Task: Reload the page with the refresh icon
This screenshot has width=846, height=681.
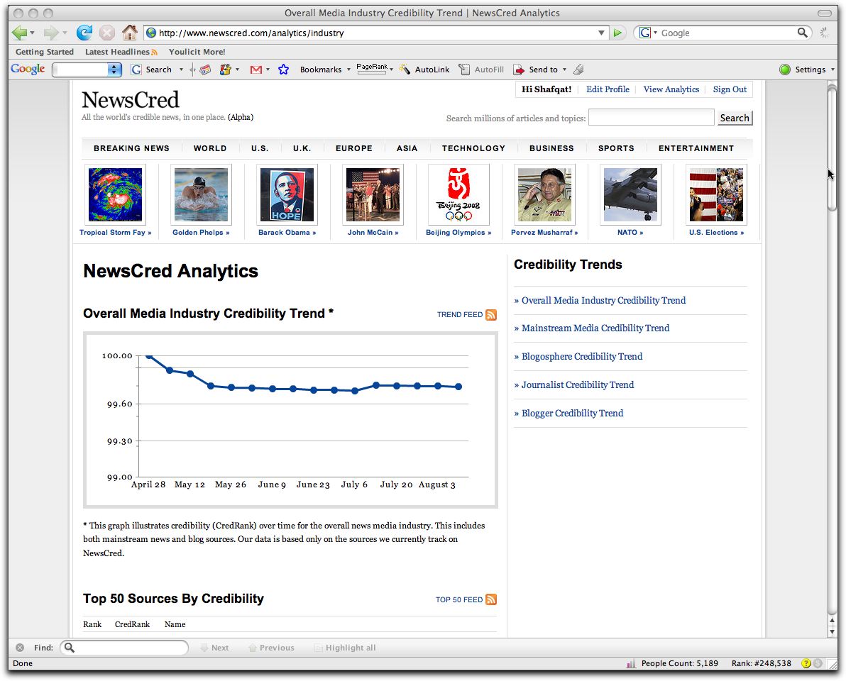Action: pos(84,33)
